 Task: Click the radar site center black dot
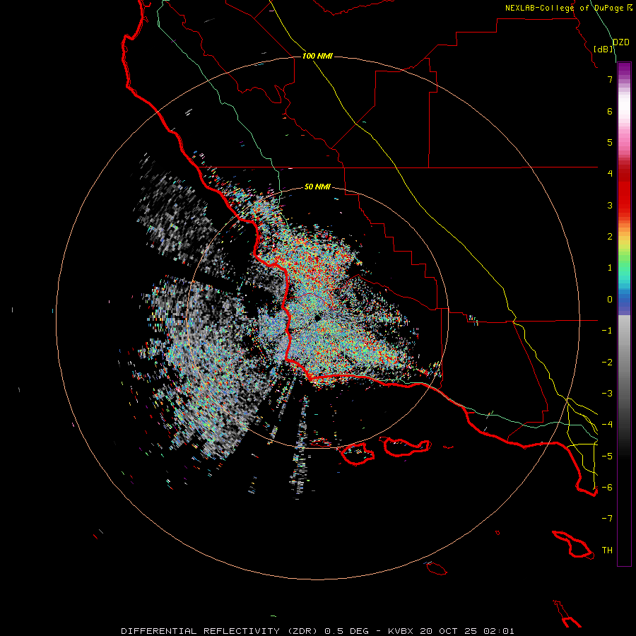click(317, 318)
